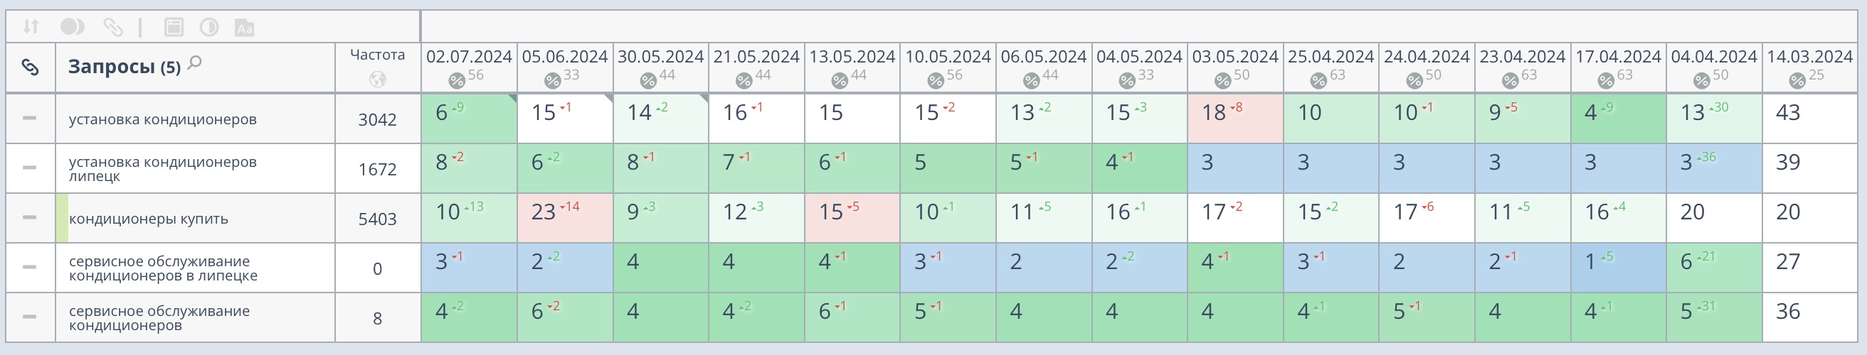Viewport: 1867px width, 355px height.
Task: Open search with magnifier next to Запросы
Action: 194,64
